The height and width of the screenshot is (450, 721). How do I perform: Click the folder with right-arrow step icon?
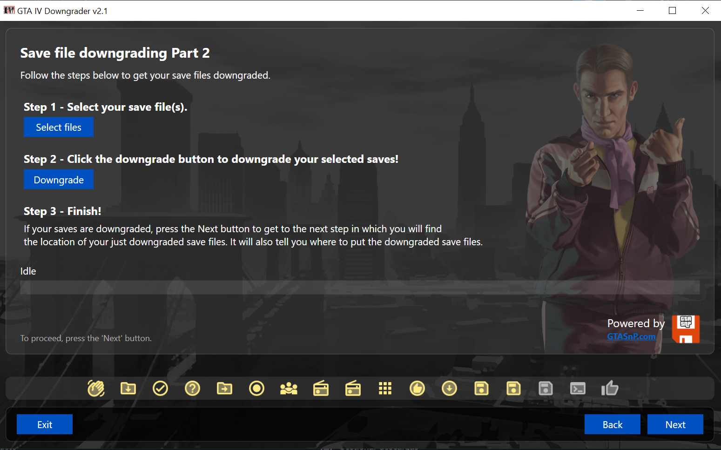(x=224, y=388)
